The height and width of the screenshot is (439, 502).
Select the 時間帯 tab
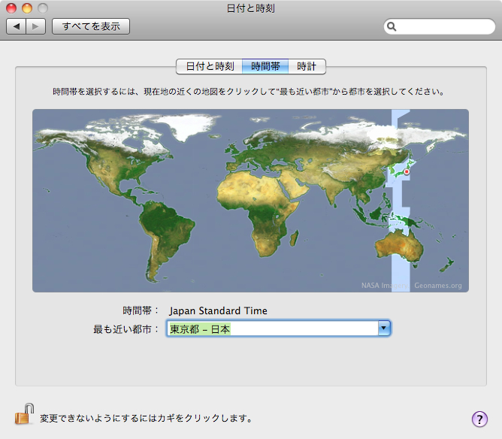point(265,66)
